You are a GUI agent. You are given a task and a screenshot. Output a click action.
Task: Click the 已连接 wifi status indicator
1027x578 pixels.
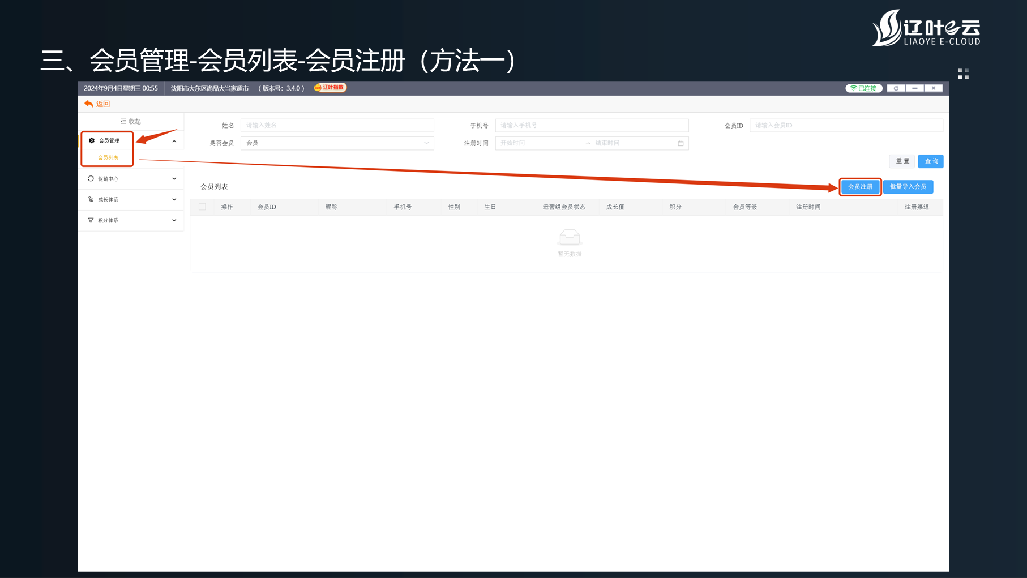[863, 88]
